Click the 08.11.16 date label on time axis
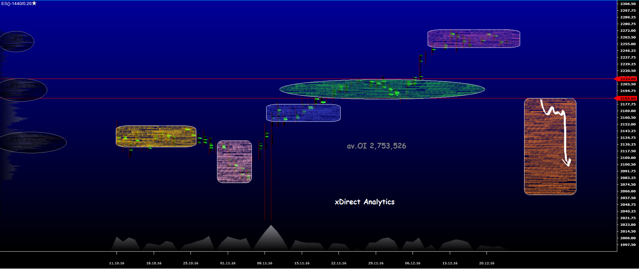The image size is (639, 269). (x=265, y=263)
